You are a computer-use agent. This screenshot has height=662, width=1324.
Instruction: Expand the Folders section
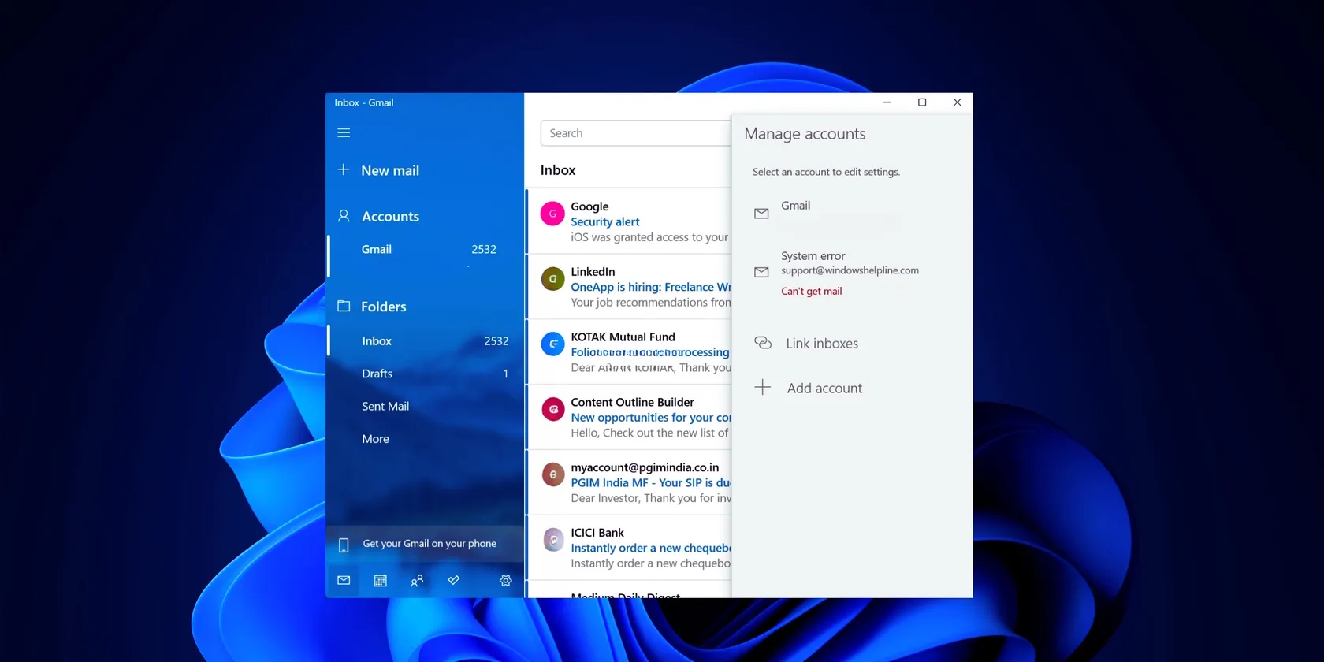click(x=383, y=307)
